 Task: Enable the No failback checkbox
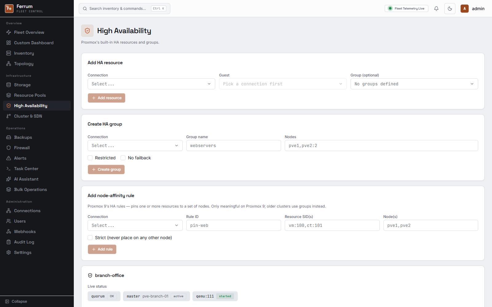(123, 158)
